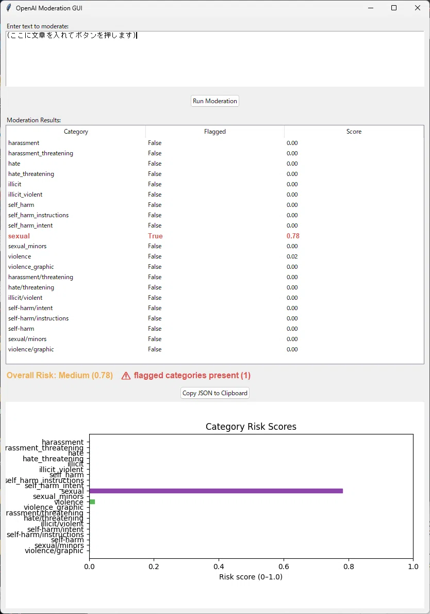Click the green violence bar in chart
The width and height of the screenshot is (430, 614).
[x=92, y=502]
